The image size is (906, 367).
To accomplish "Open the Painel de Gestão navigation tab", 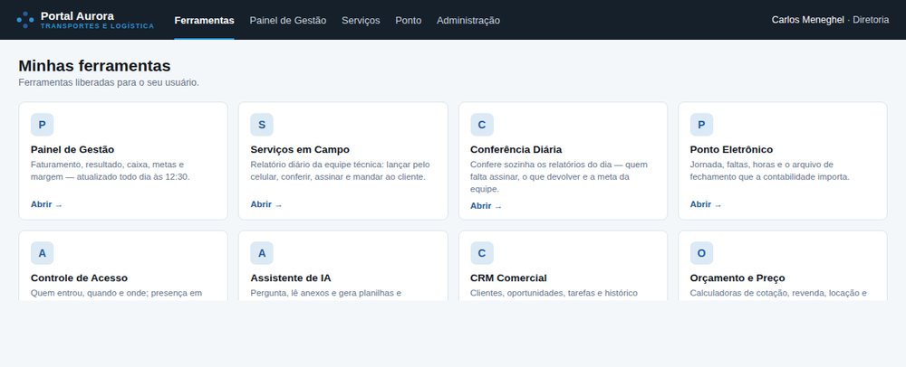I will tap(288, 20).
